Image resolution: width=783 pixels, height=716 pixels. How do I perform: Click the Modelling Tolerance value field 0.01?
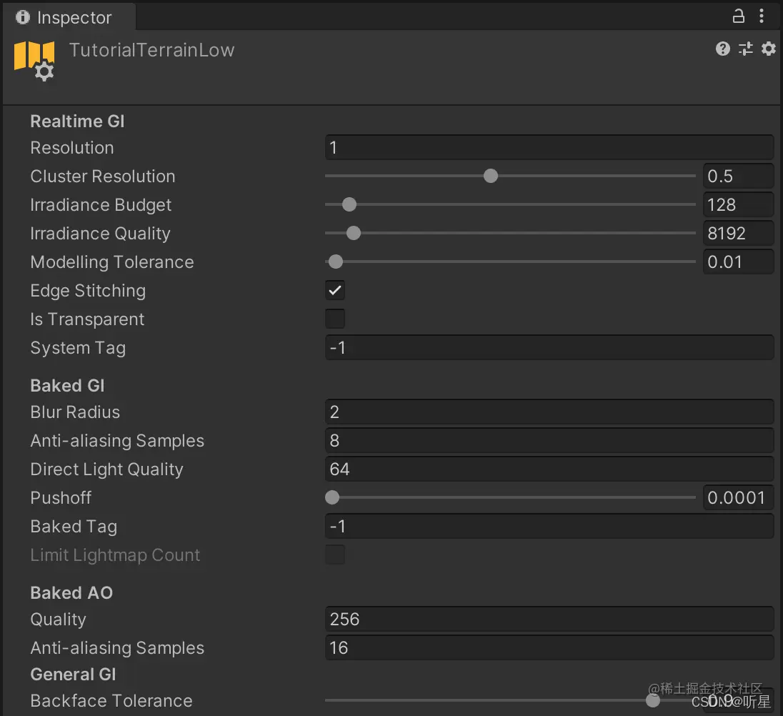point(739,262)
